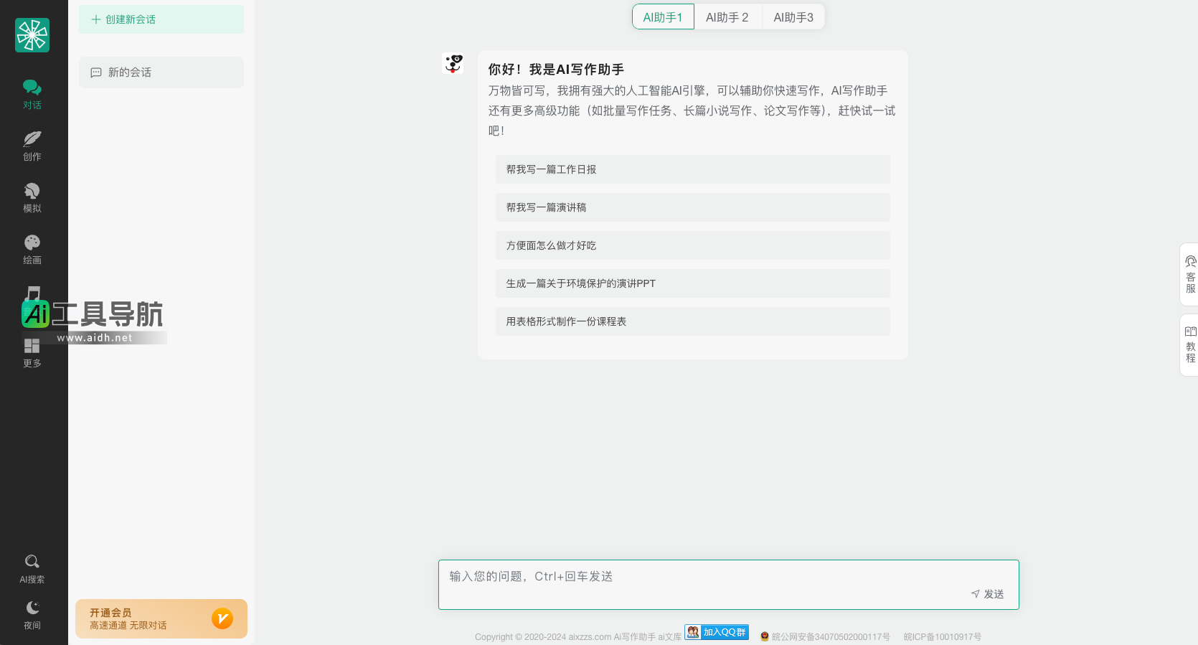The width and height of the screenshot is (1198, 645).
Task: Open the 绘画 palette icon
Action: point(32,249)
